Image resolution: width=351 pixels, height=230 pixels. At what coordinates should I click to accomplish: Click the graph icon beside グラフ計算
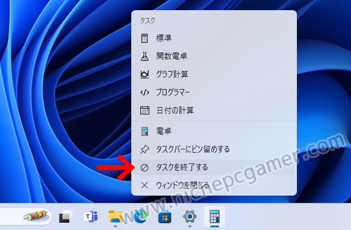pyautogui.click(x=145, y=74)
